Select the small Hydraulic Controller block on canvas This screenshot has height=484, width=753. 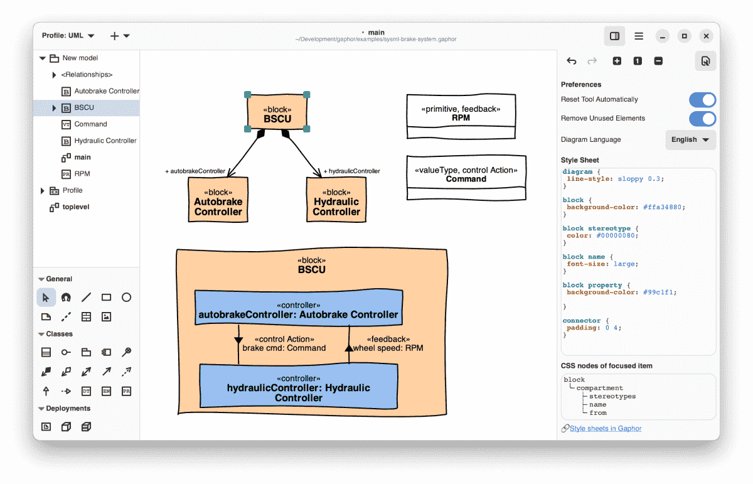(336, 199)
